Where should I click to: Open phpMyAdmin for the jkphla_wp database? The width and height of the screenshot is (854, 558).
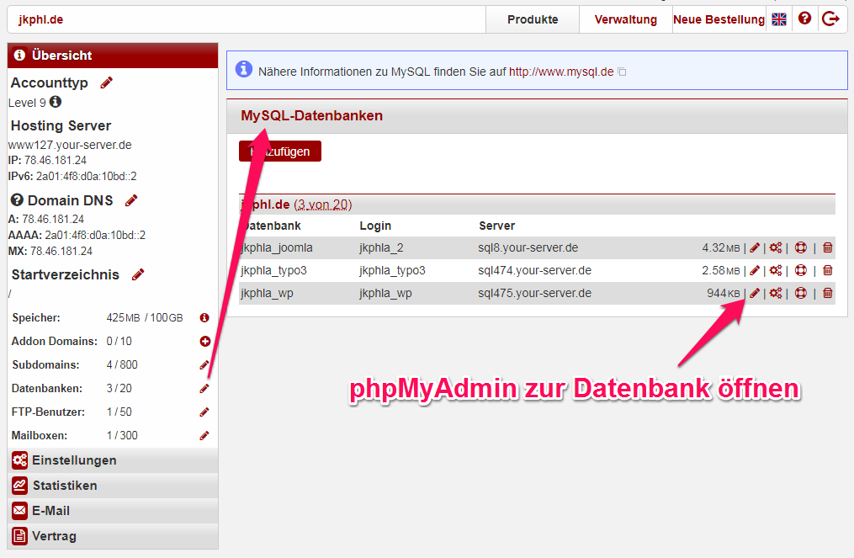point(799,293)
